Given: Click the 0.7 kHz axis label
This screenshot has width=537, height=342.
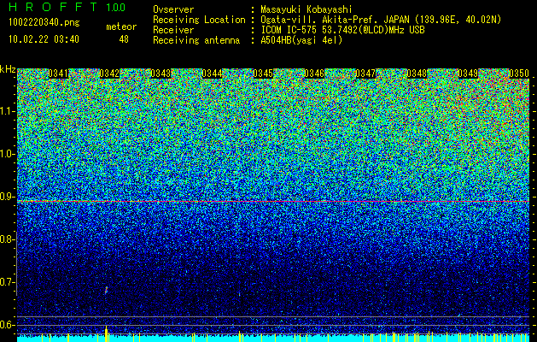Looking at the screenshot, I should click(7, 282).
